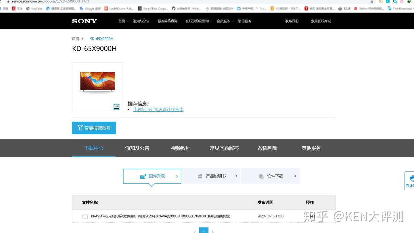Click the browser address bar URL
The image size is (414, 233).
[x=50, y=1]
